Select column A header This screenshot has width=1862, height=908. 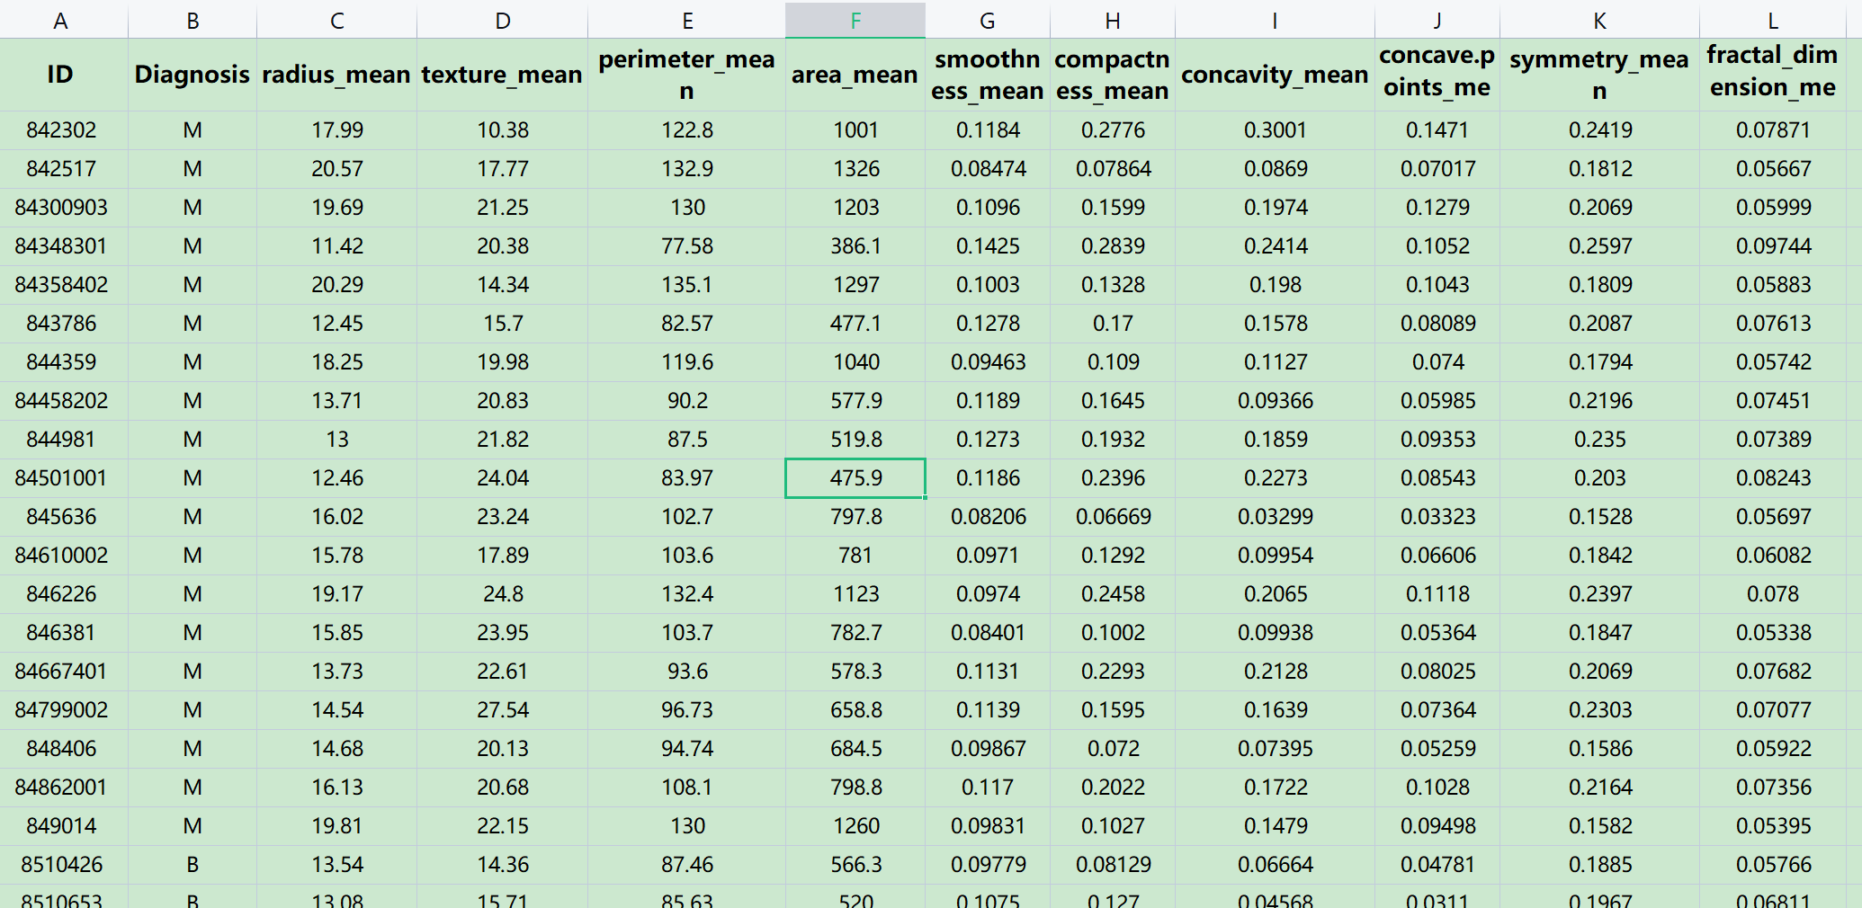[x=60, y=20]
